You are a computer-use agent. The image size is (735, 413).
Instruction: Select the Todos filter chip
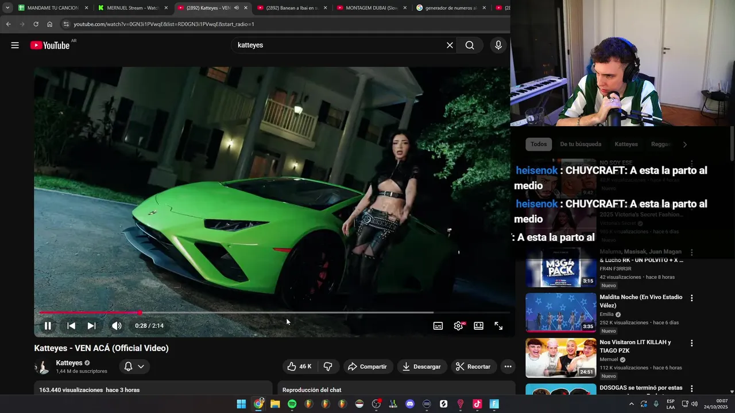539,145
